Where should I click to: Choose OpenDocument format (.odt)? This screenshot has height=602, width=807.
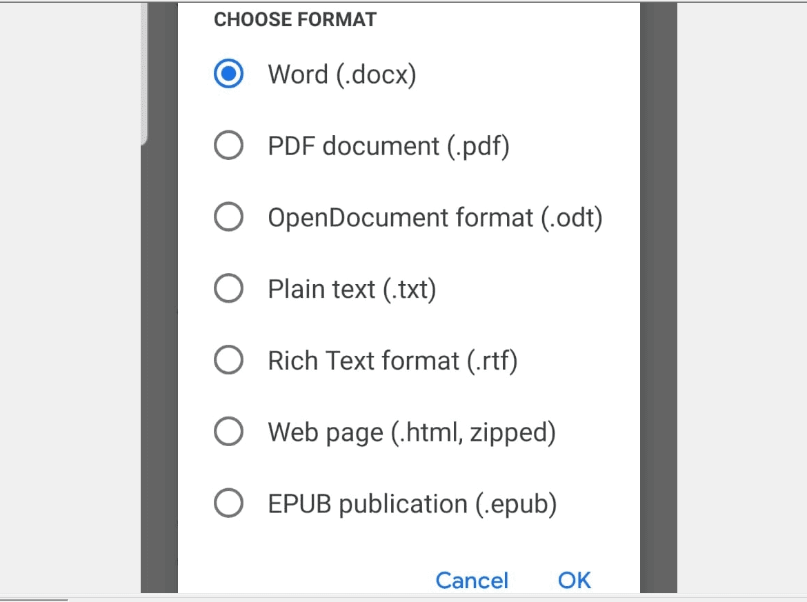[x=228, y=217]
